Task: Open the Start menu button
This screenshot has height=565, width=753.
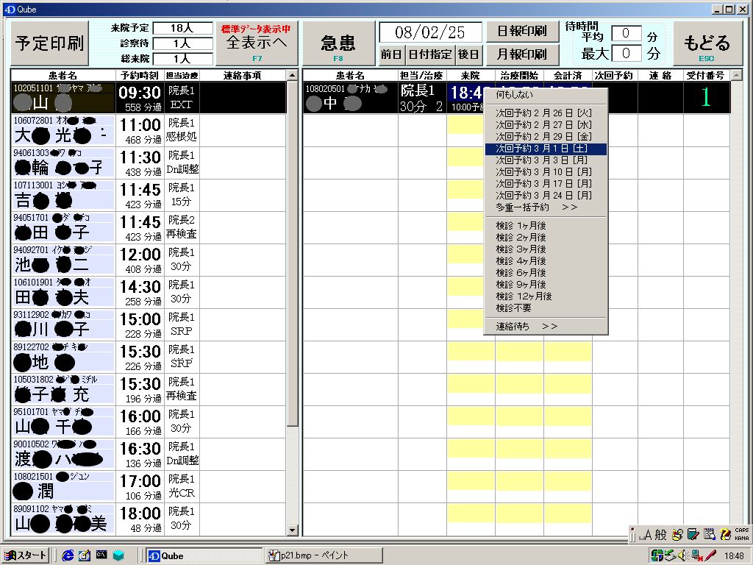Action: coord(26,555)
